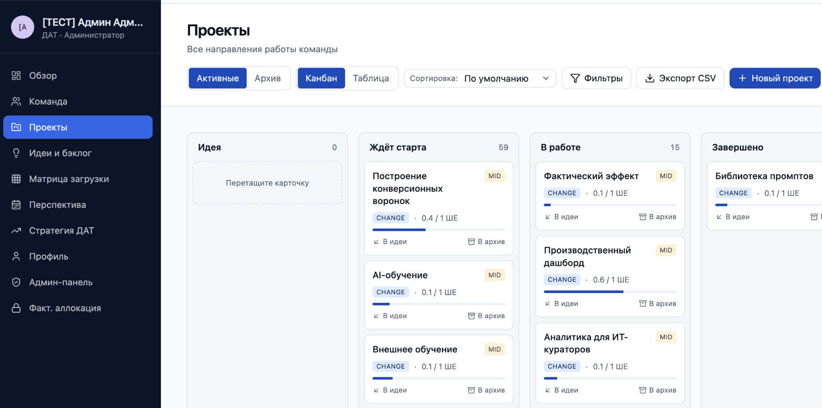This screenshot has width=822, height=408.
Task: Open Обзор in the sidebar
Action: click(x=78, y=76)
